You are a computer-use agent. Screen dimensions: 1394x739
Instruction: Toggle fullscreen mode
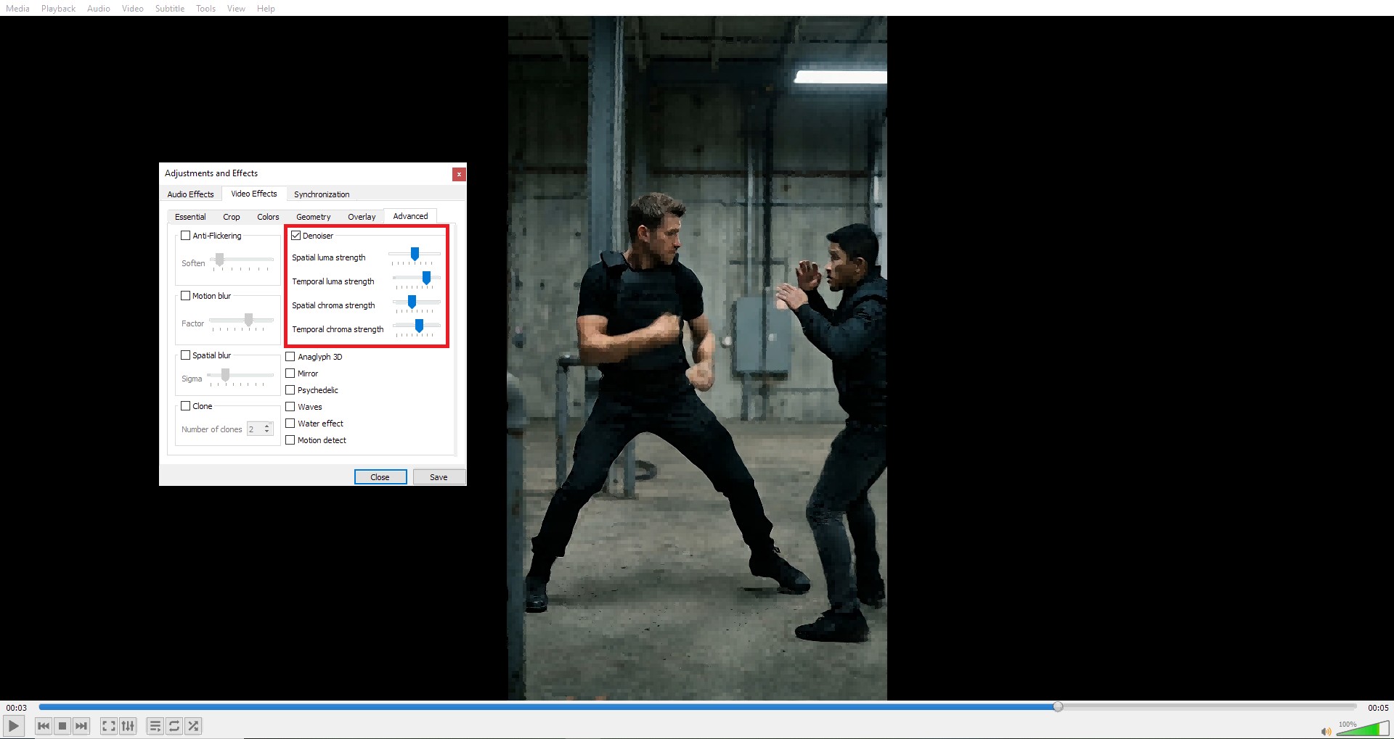point(109,726)
